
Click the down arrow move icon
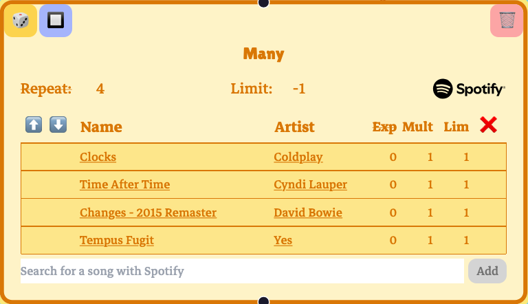coord(58,124)
